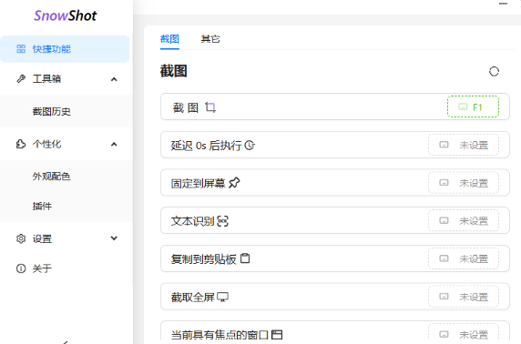The height and width of the screenshot is (344, 521).
Task: Set the shortcut for 截取全屏
Action: 464,297
